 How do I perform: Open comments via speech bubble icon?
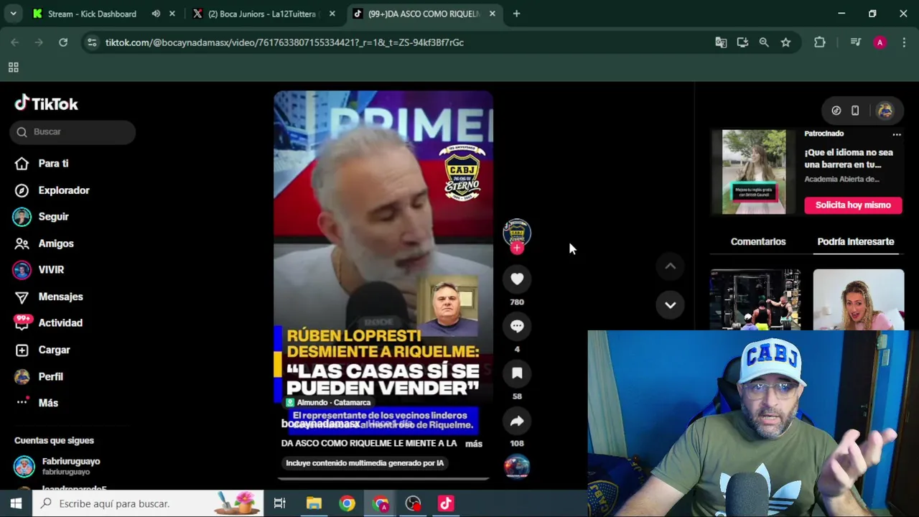[x=517, y=326]
